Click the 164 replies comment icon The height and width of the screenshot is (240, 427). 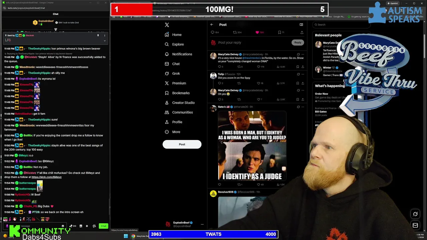click(x=212, y=32)
